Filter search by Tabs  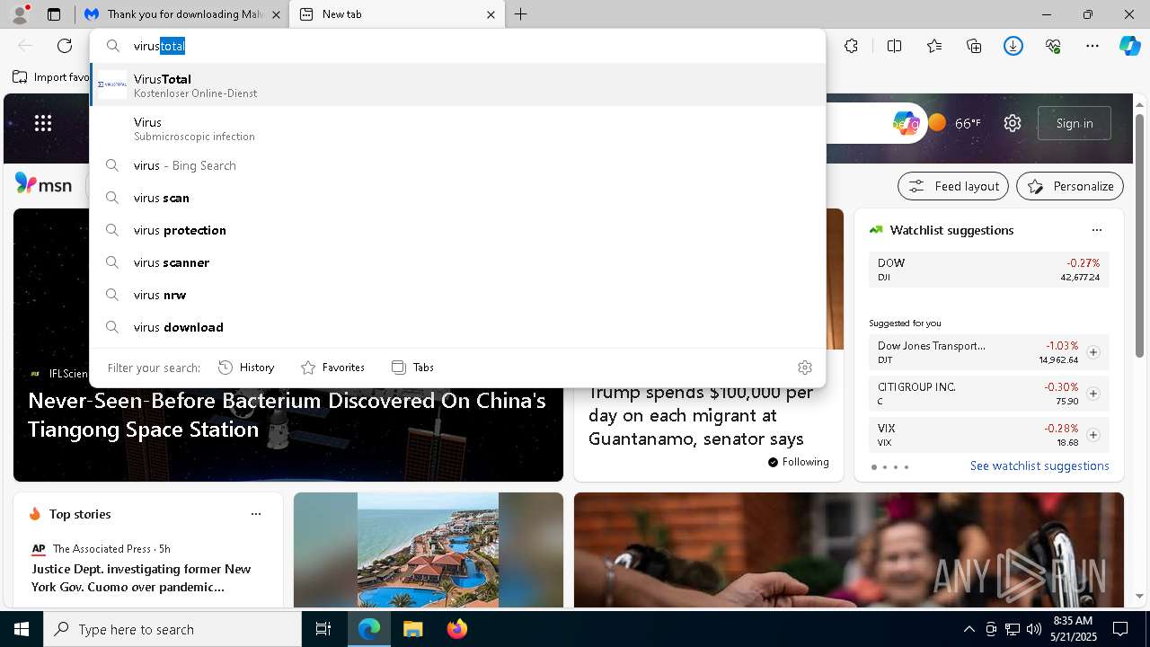point(412,368)
